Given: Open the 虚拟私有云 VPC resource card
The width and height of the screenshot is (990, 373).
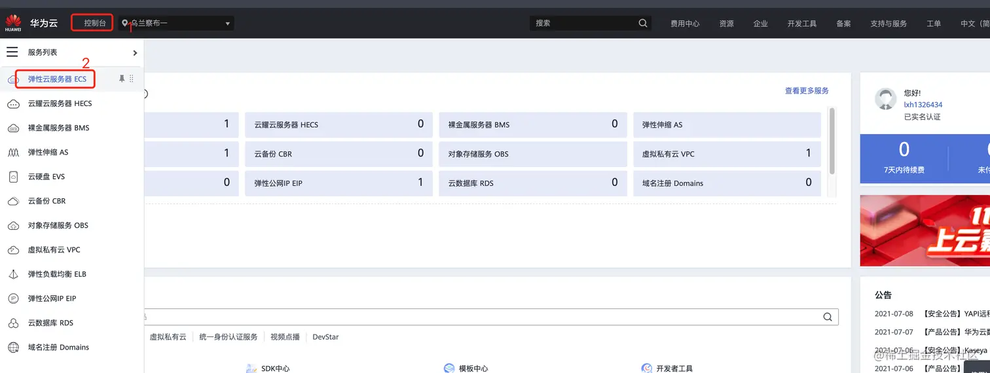Looking at the screenshot, I should click(x=727, y=154).
